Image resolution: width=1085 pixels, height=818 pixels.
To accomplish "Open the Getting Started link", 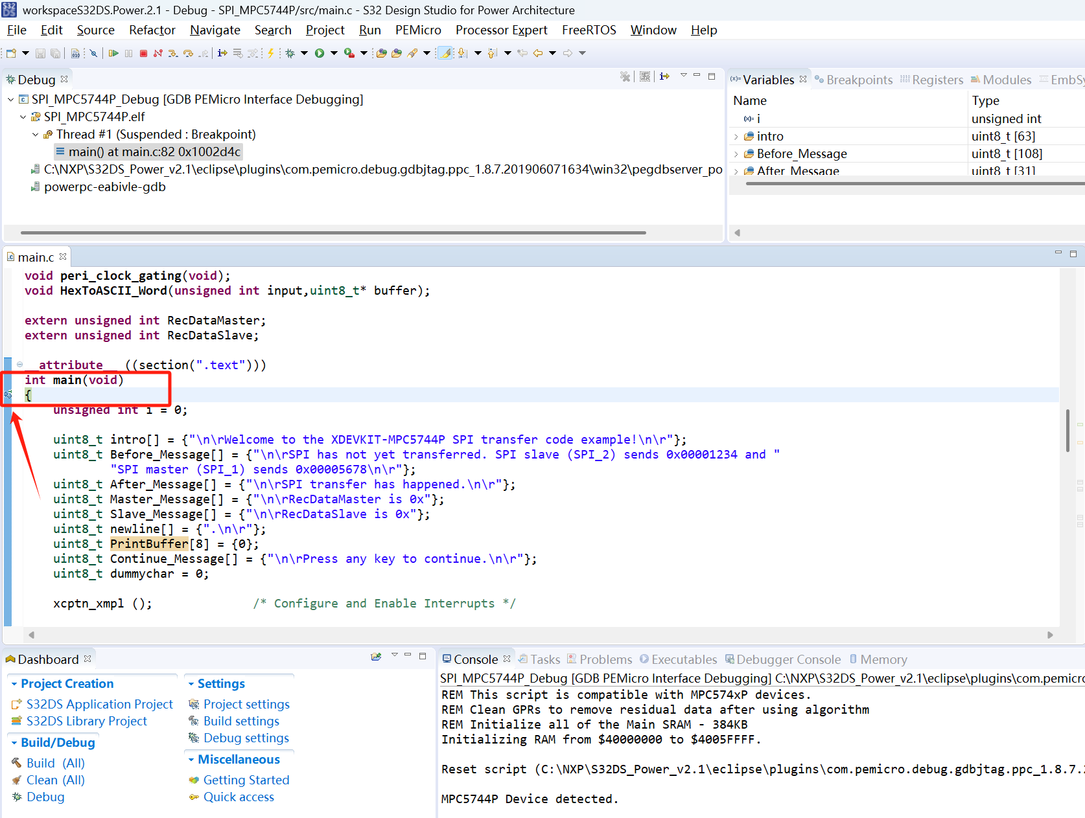I will tap(246, 780).
